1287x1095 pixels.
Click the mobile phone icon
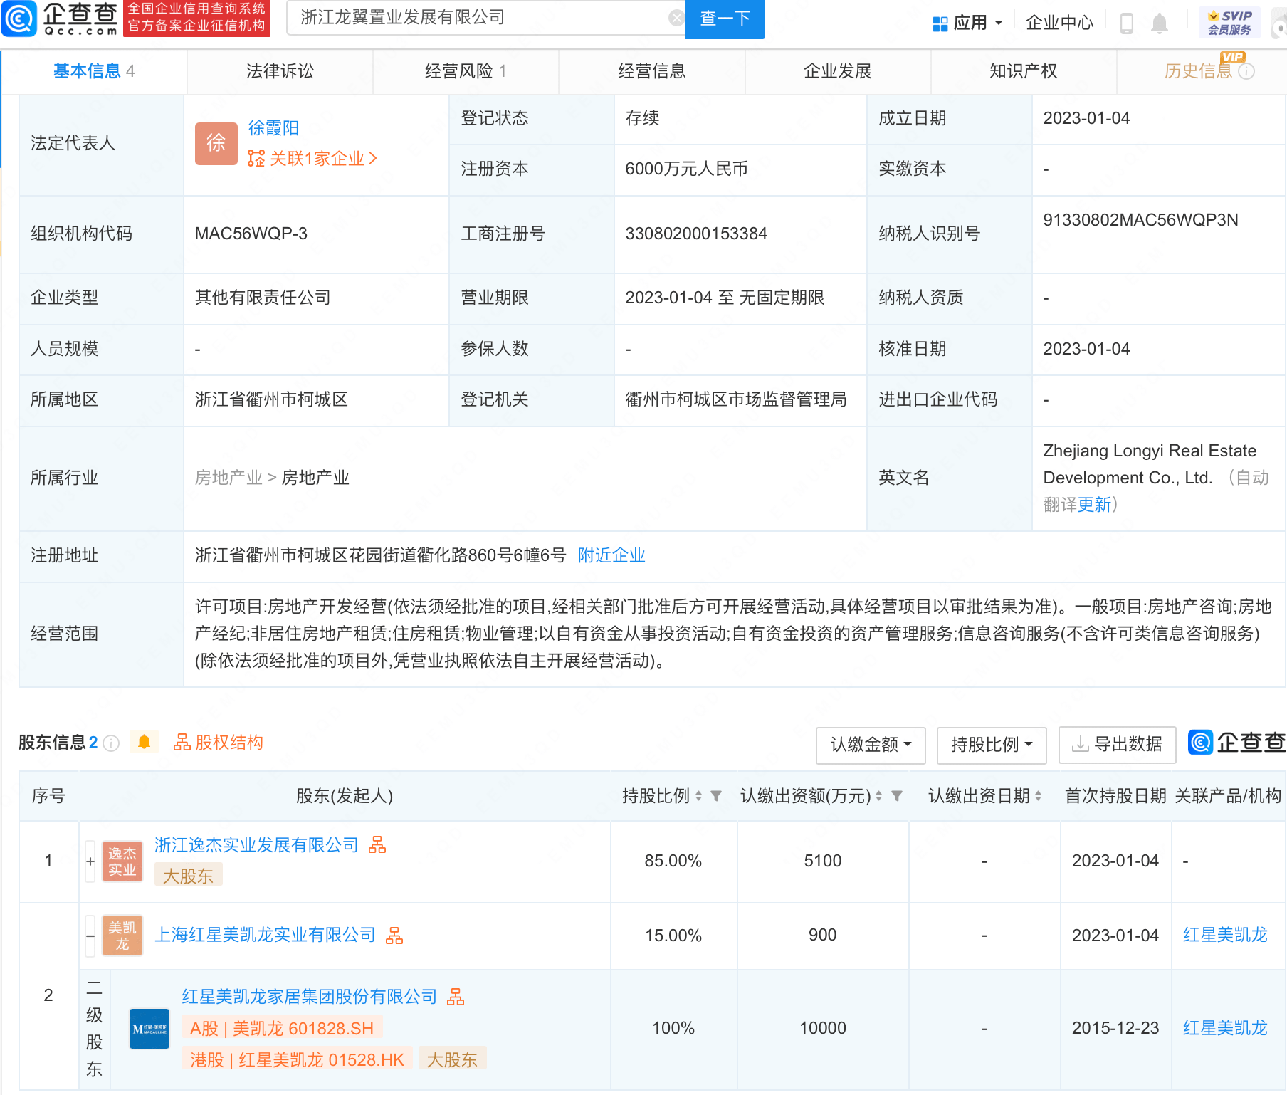click(1126, 23)
